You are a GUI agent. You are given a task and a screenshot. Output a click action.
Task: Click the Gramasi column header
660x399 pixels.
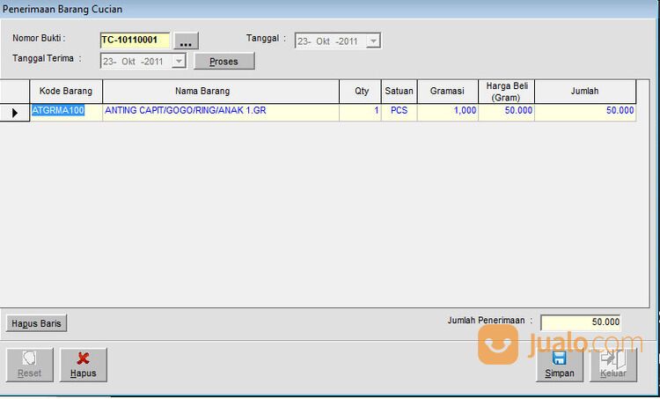pyautogui.click(x=448, y=92)
